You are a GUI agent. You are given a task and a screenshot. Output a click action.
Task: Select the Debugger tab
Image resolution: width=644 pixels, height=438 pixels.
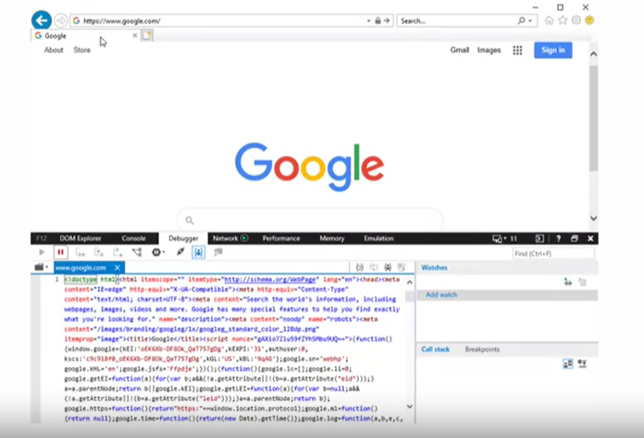tap(183, 238)
